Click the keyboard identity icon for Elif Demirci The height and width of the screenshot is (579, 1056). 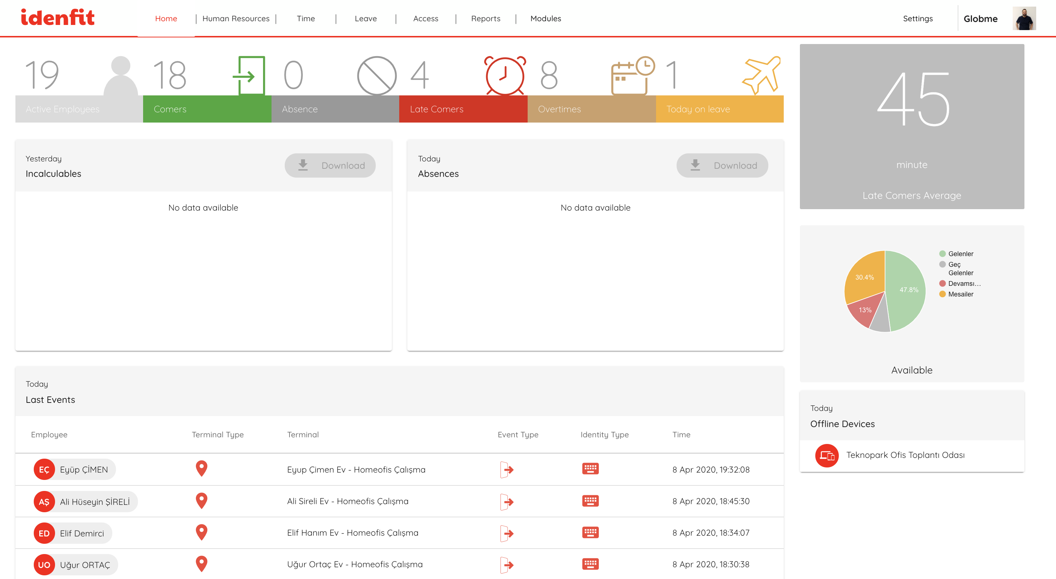click(590, 532)
